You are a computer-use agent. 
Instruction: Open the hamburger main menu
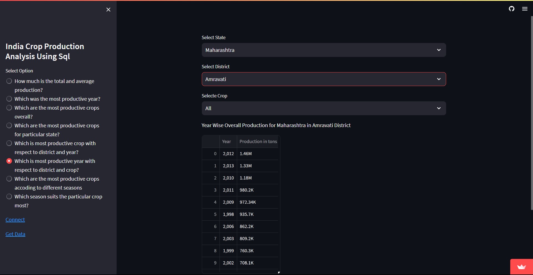click(525, 9)
